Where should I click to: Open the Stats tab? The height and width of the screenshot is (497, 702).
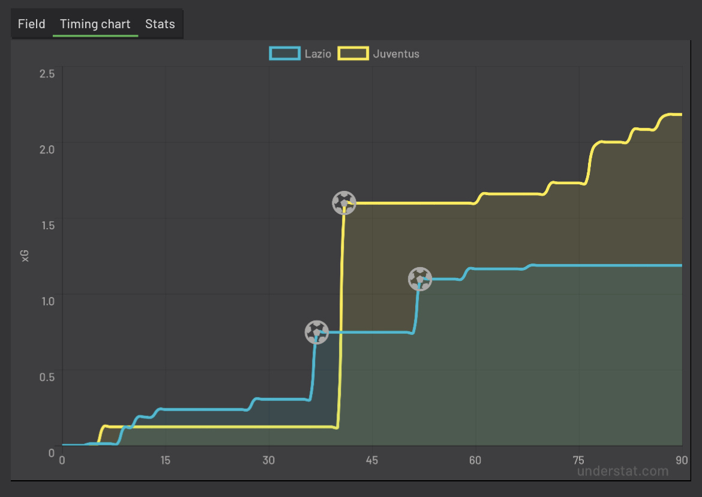(160, 24)
